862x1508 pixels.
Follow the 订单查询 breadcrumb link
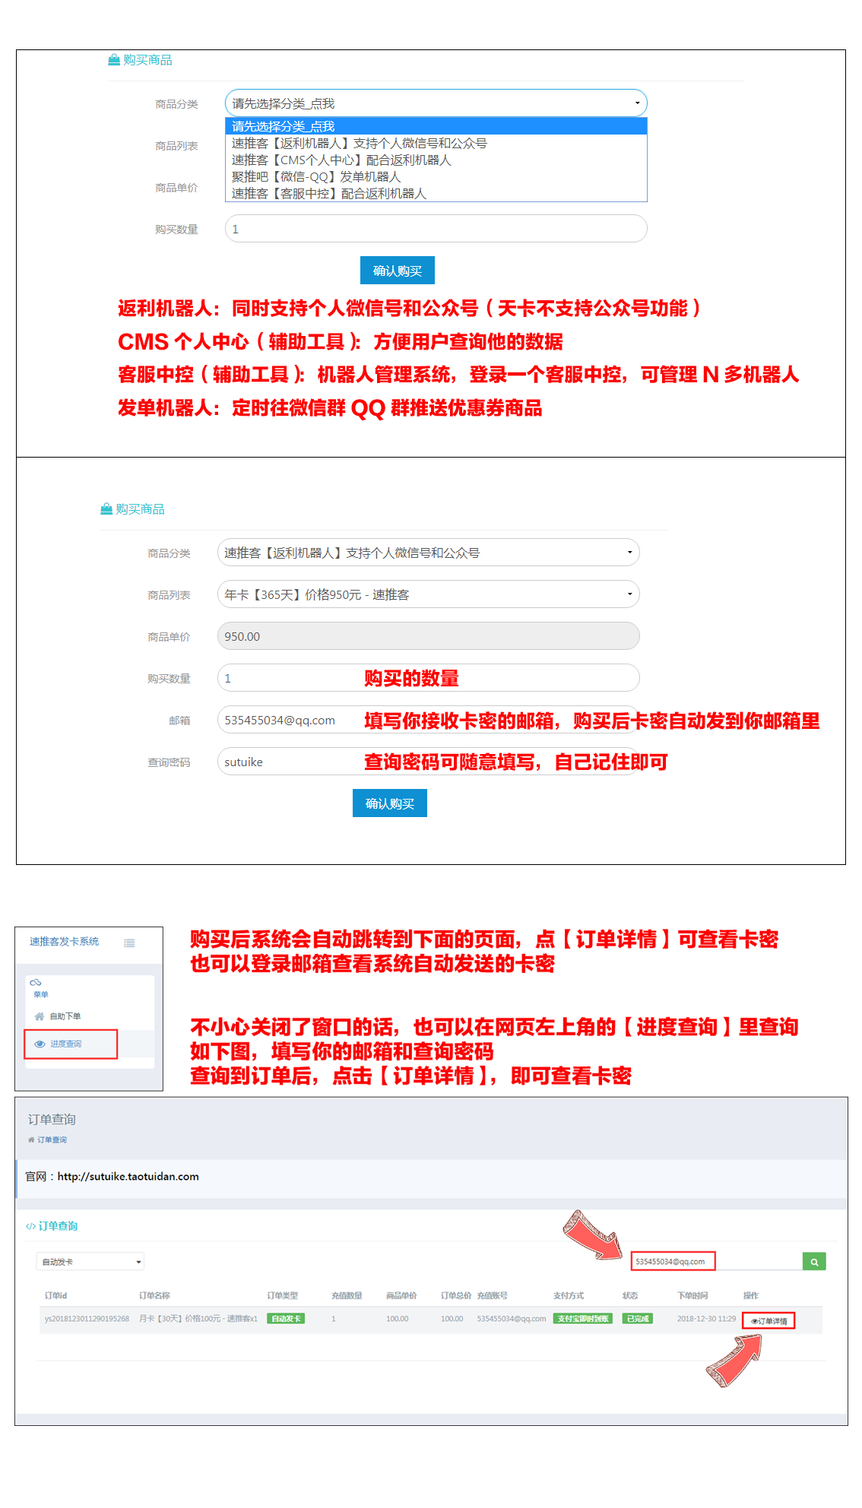pos(52,1139)
